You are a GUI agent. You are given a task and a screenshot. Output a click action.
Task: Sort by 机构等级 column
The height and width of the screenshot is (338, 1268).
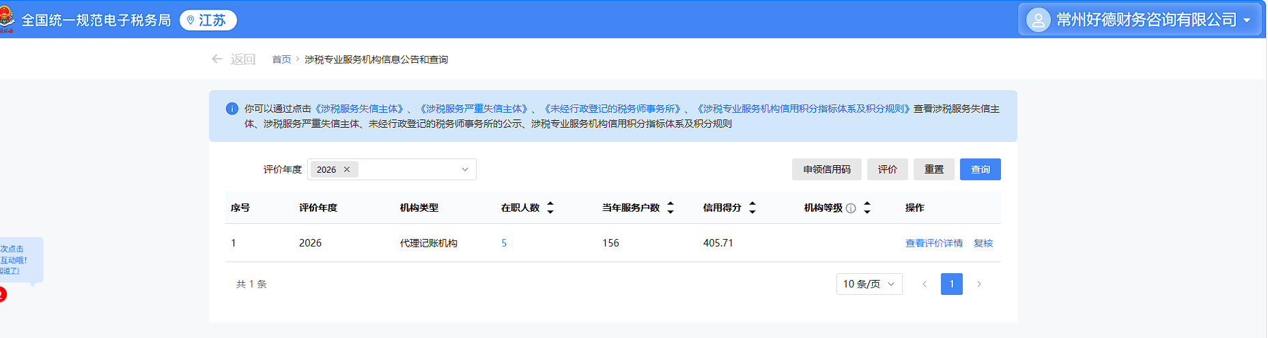coord(867,208)
